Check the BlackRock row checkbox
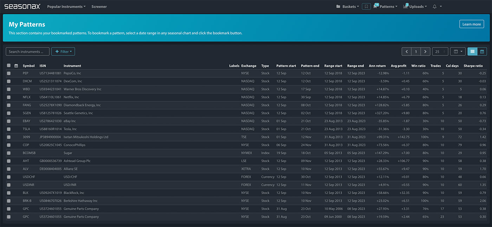The image size is (492, 227). 9,193
